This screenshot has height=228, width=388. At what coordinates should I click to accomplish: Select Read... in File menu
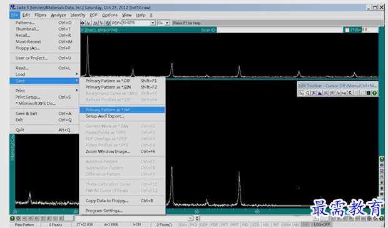point(44,68)
